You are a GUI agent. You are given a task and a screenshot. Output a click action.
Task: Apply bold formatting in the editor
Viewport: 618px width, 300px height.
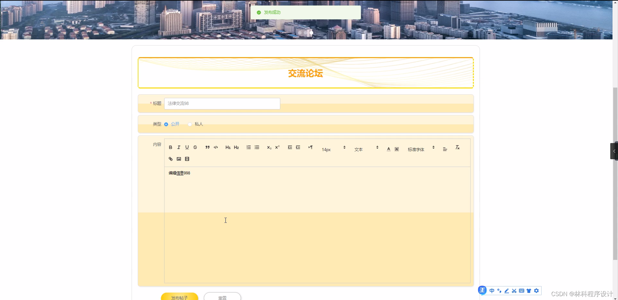coord(170,147)
